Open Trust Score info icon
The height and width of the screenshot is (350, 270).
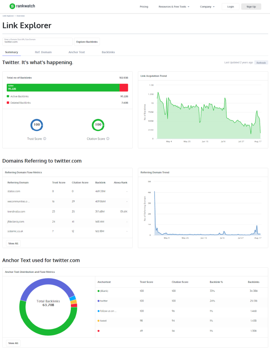[x=45, y=139]
